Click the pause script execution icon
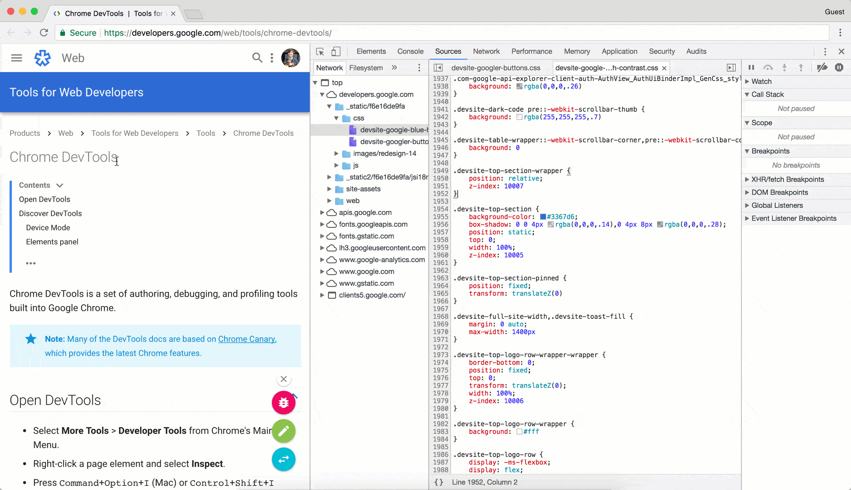 [x=751, y=67]
